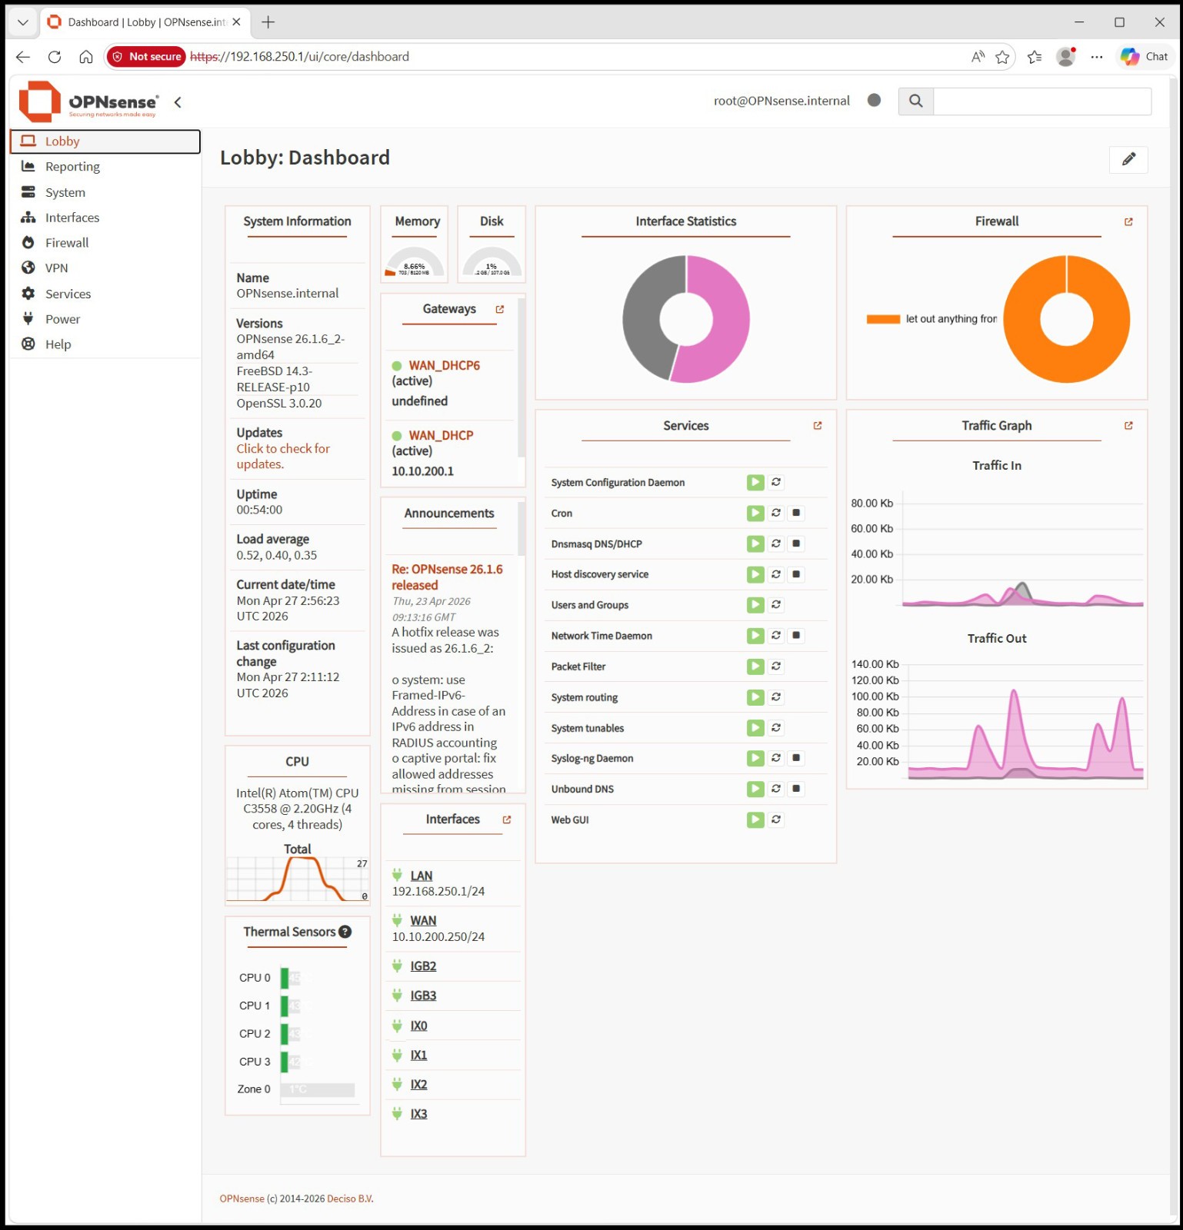Restart the Users and Groups service

(776, 605)
